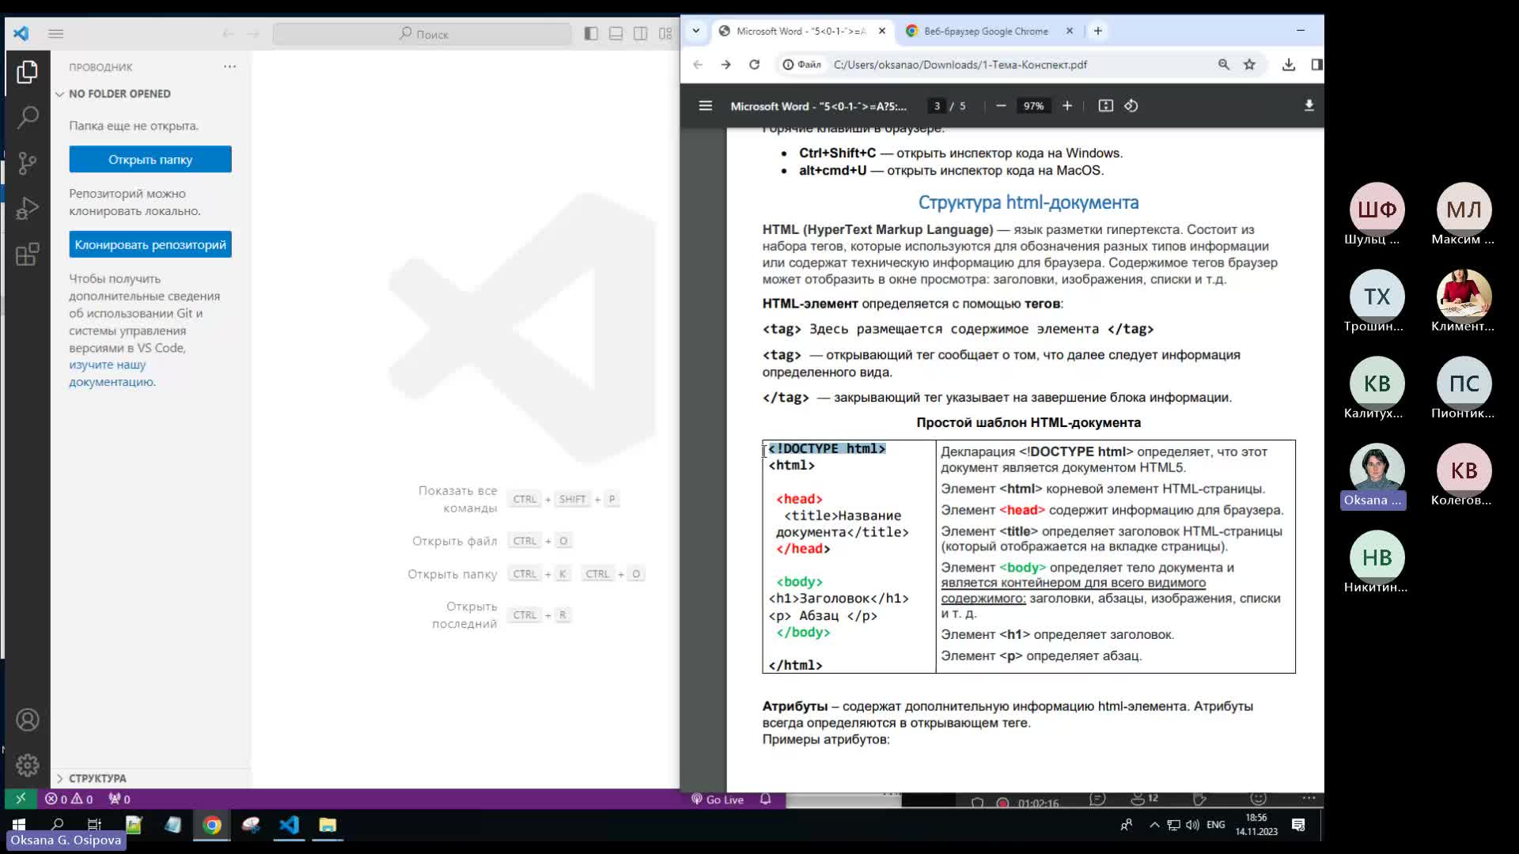Open the meeting more options ellipsis

[x=1309, y=799]
